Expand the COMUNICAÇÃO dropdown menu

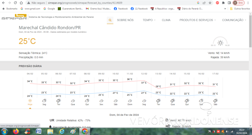coord(234,20)
